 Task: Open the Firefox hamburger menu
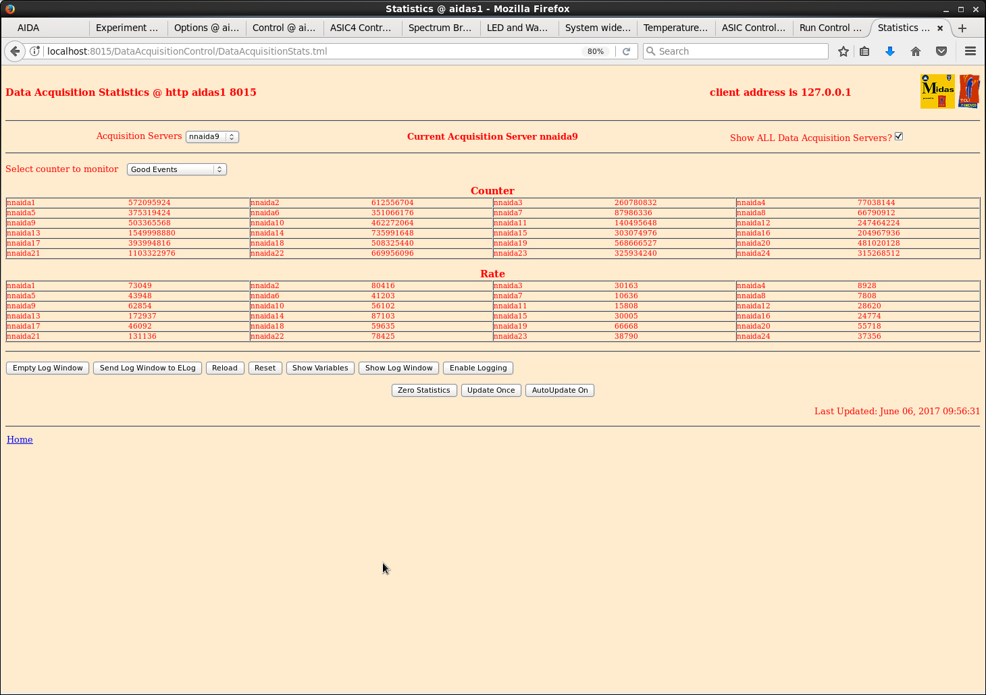coord(970,51)
